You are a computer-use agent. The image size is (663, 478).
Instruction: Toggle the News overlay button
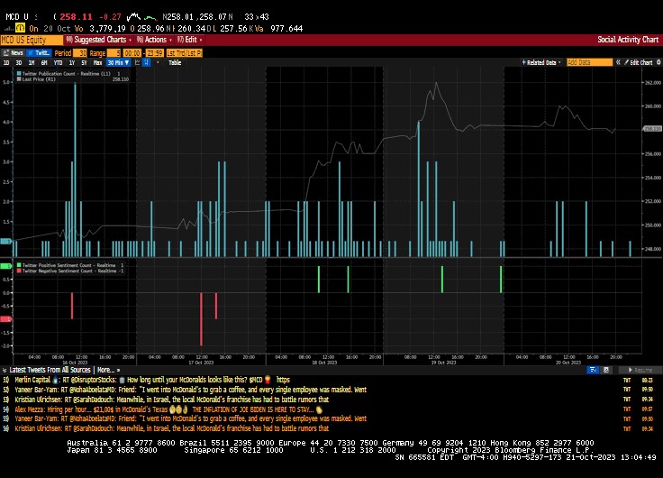[14, 53]
